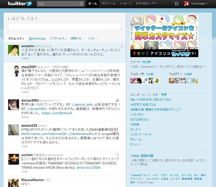Click the first avatar under フォロー中
This screenshot has height=187, width=216.
[133, 81]
